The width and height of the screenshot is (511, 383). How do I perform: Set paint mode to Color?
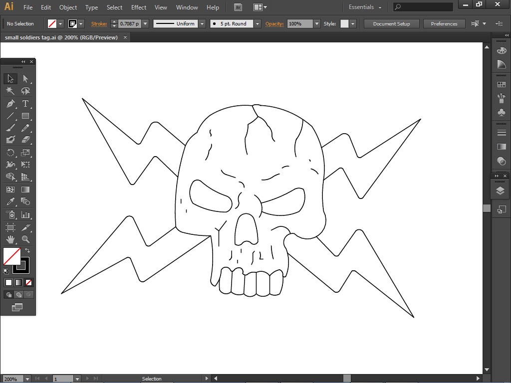coord(8,283)
